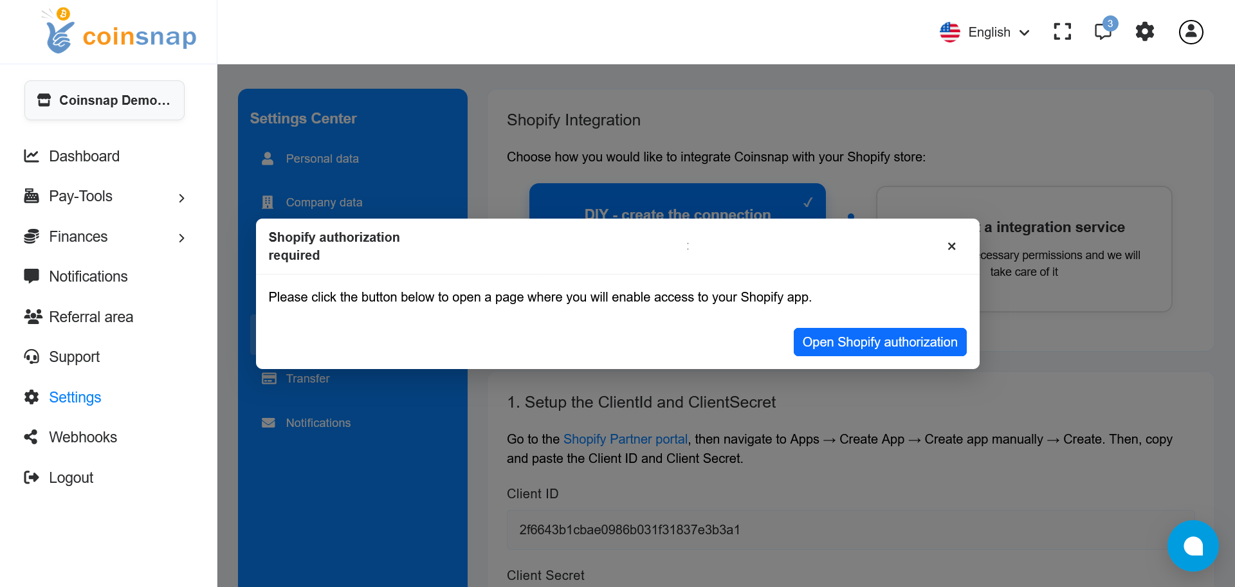1235x587 pixels.
Task: Click the Client ID input field
Action: 849,530
